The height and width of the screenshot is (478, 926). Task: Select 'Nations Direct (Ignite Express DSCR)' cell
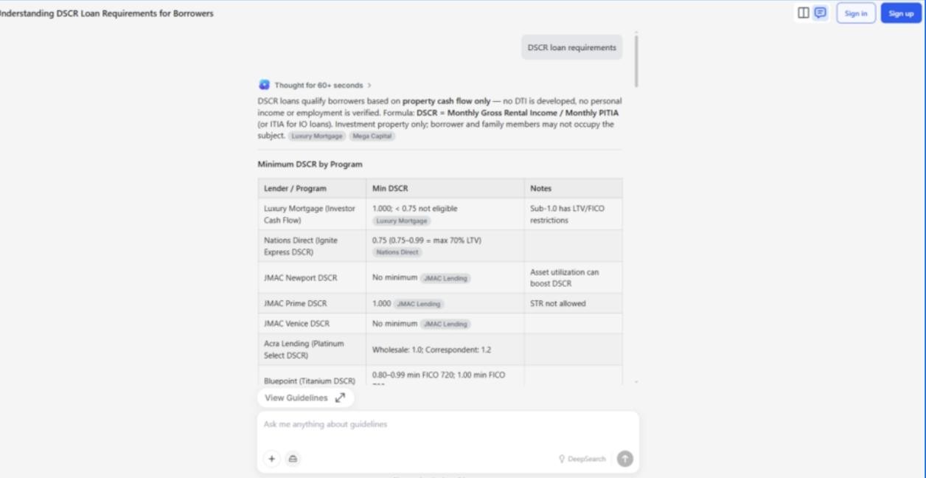312,246
